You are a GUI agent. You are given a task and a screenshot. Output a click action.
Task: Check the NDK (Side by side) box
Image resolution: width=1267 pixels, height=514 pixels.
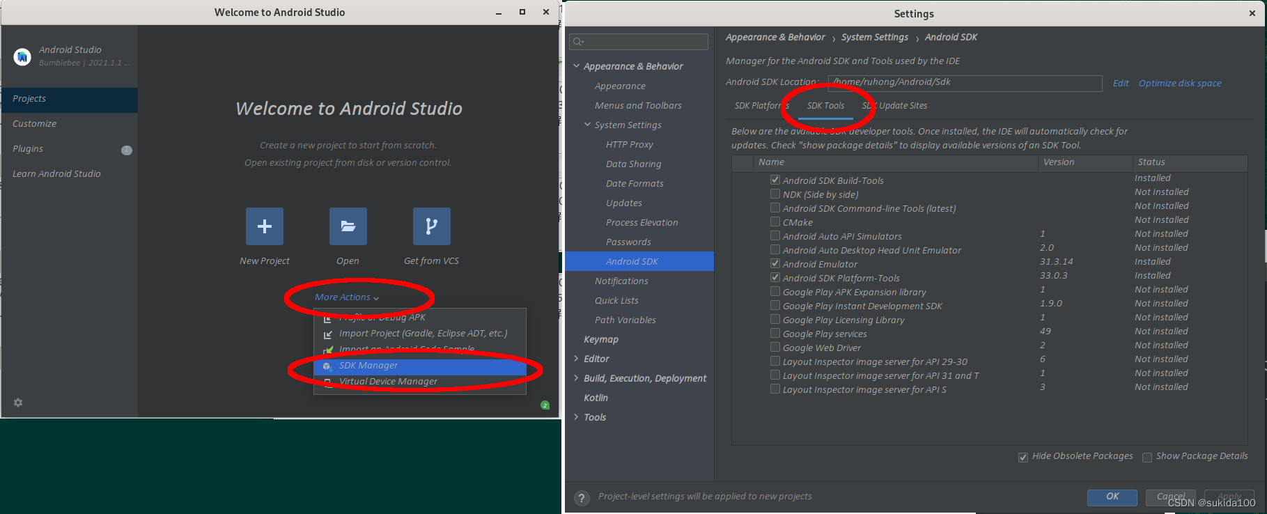[x=775, y=194]
